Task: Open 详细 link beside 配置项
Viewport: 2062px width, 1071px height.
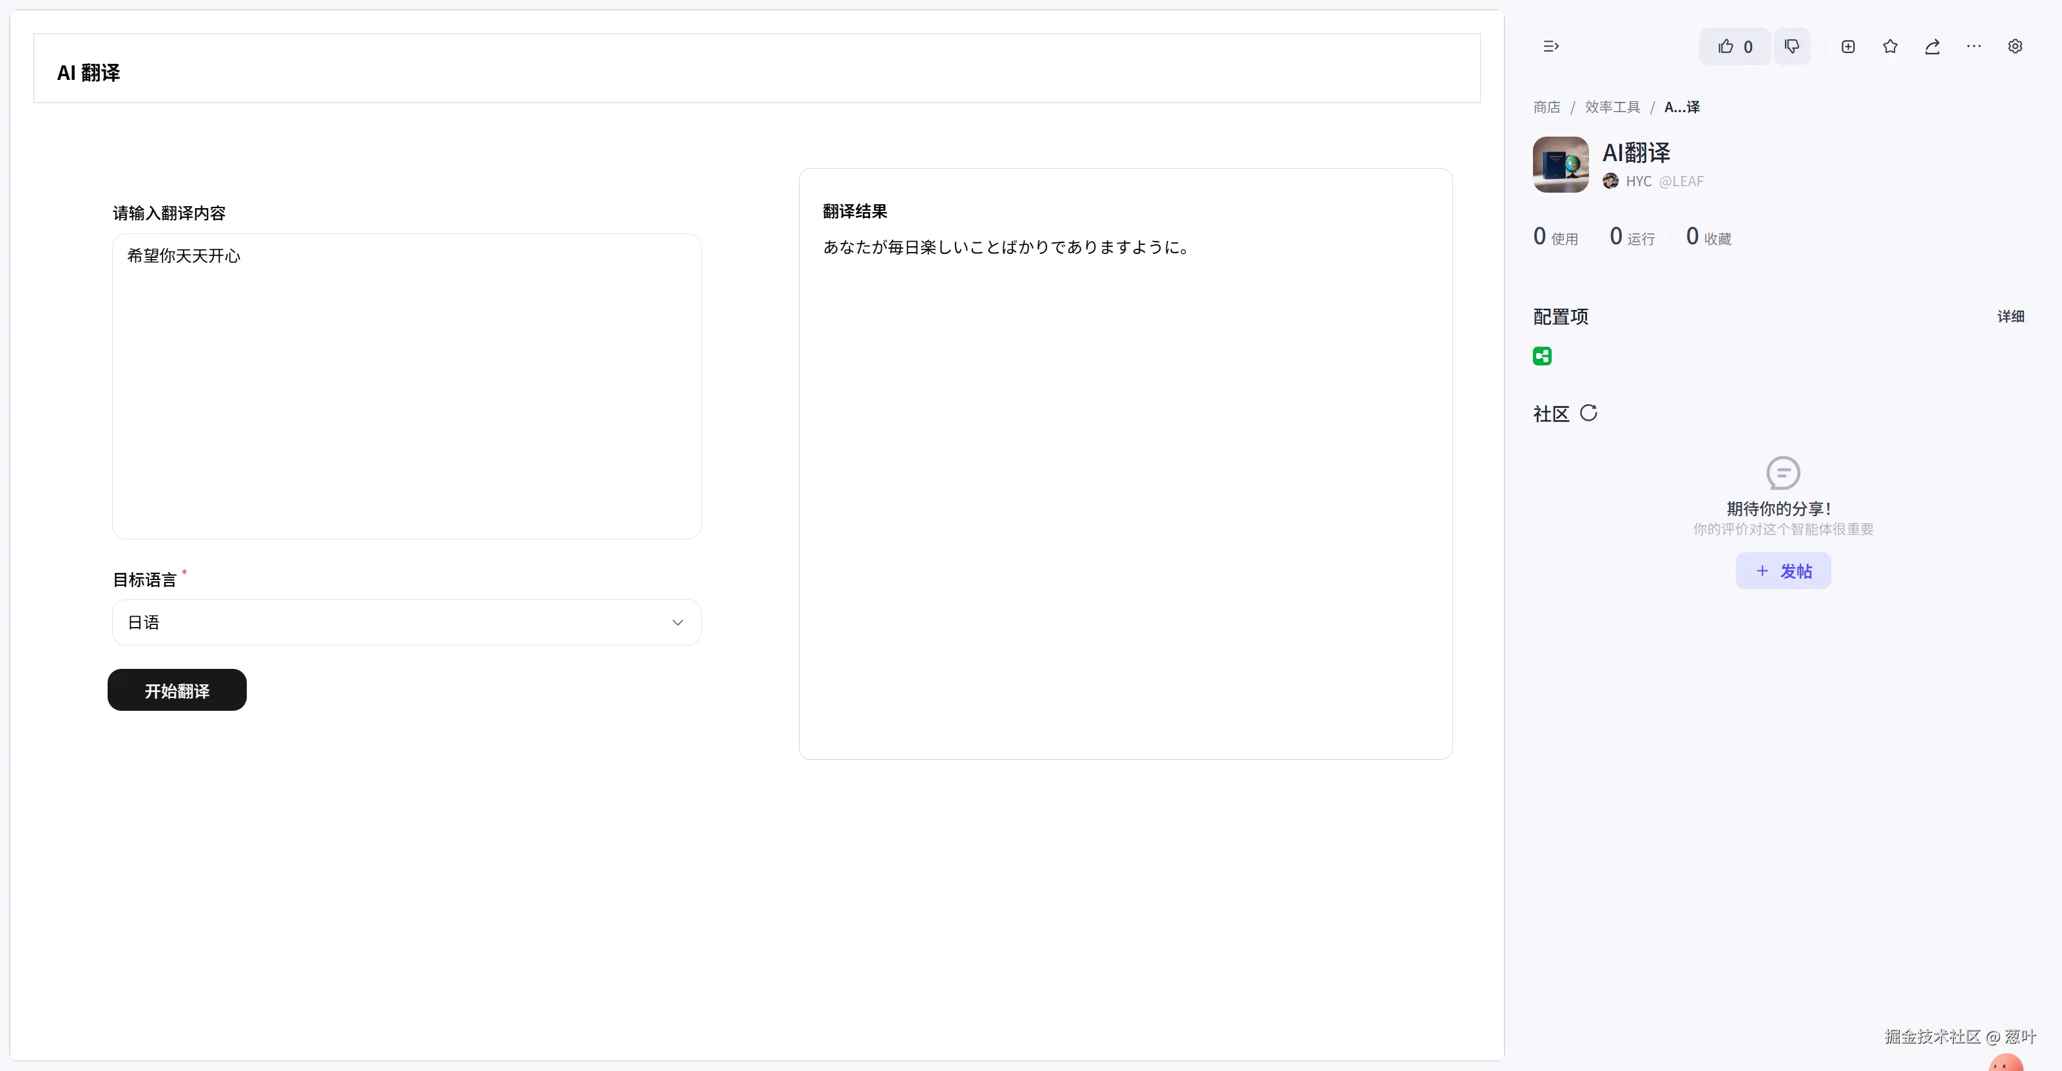Action: click(2009, 316)
